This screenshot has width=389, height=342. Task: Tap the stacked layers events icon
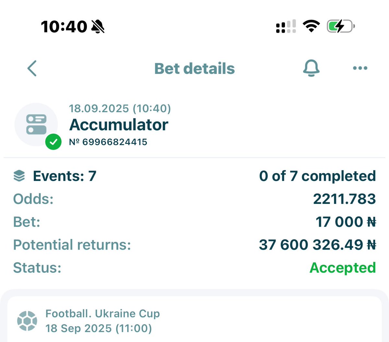pos(19,176)
